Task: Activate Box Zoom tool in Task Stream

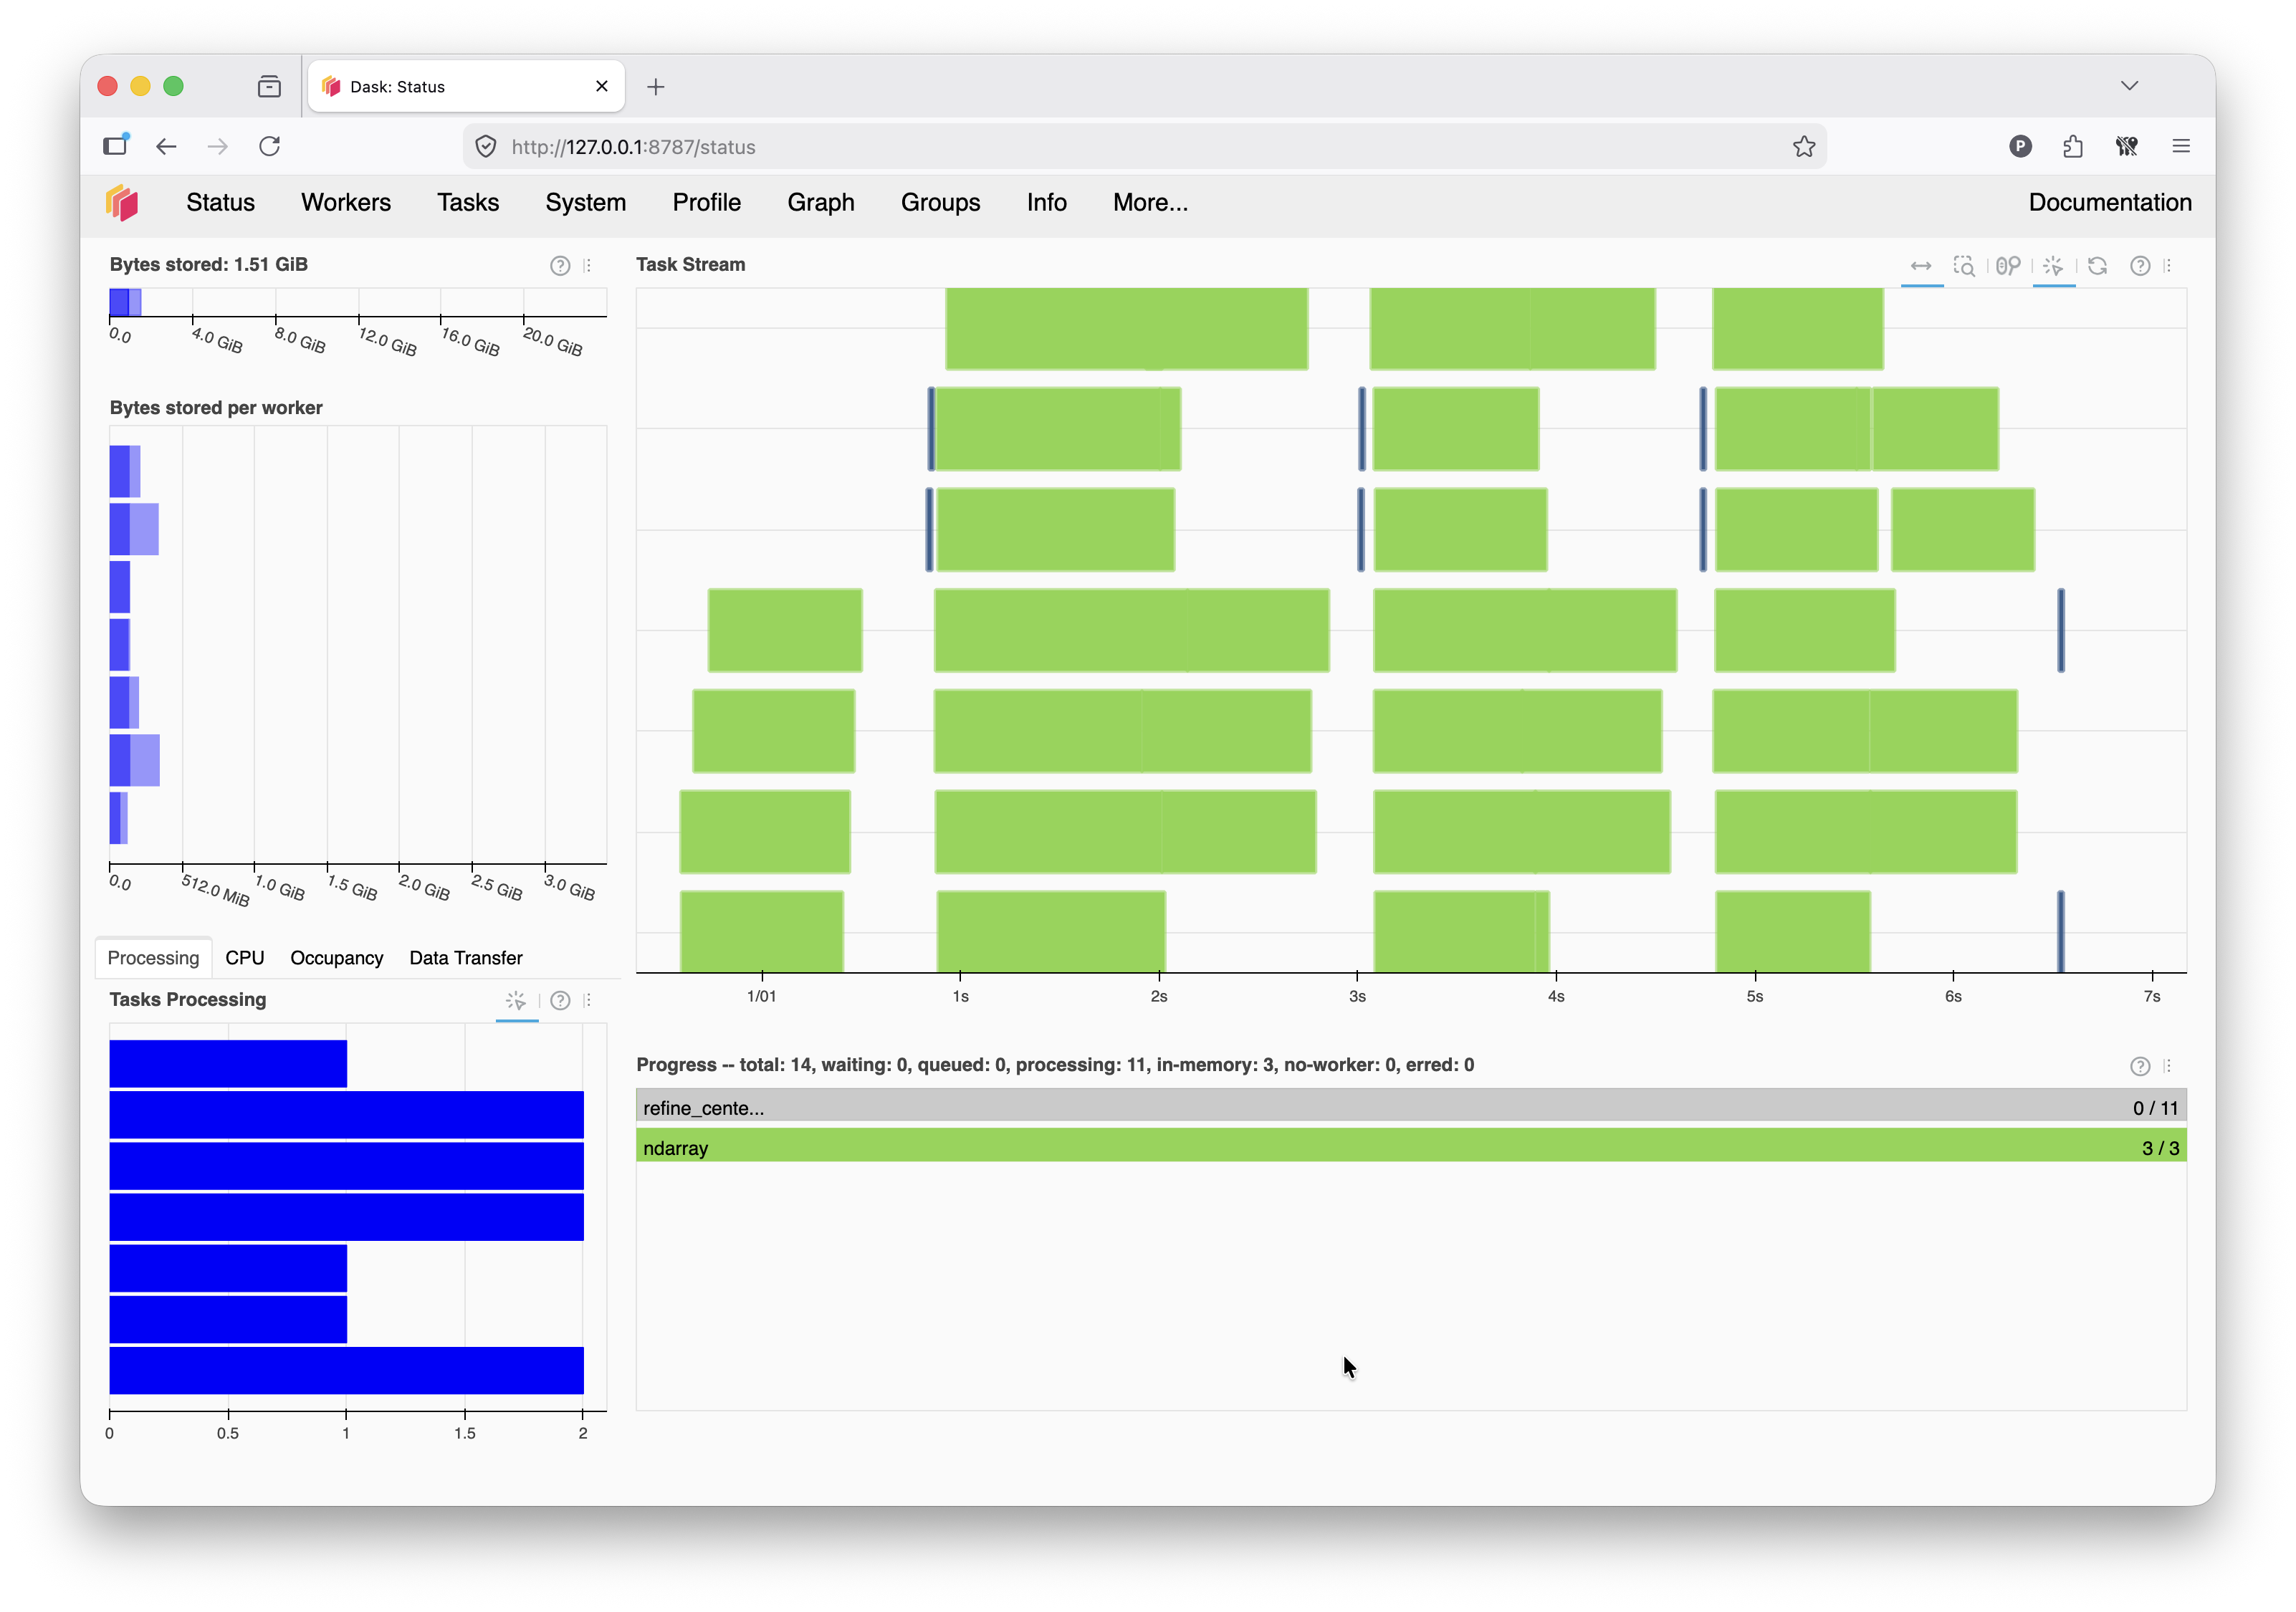Action: pos(1964,266)
